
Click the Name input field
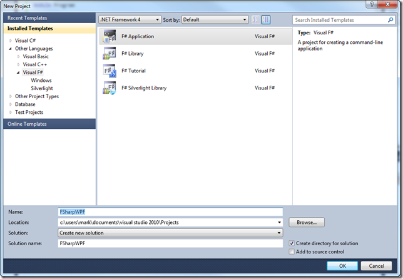(x=170, y=212)
